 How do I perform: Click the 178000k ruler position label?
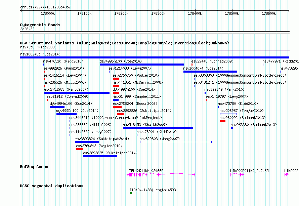coord(48,13)
